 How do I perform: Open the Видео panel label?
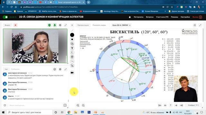point(7,25)
